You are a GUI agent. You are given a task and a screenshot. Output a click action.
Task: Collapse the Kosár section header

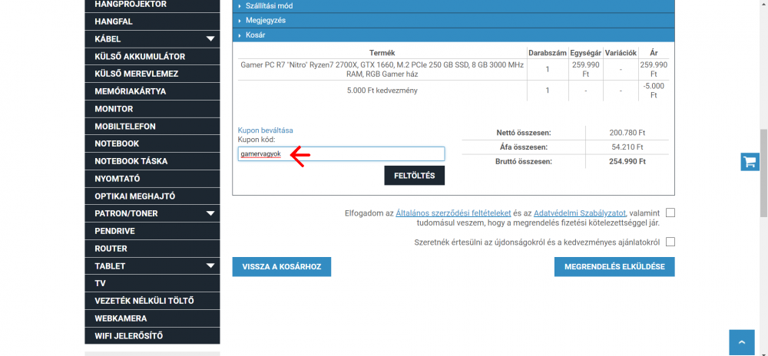pos(256,35)
